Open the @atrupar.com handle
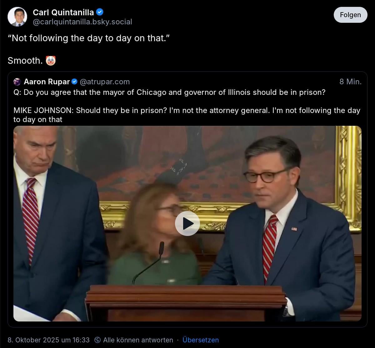Image resolution: width=375 pixels, height=348 pixels. 105,82
